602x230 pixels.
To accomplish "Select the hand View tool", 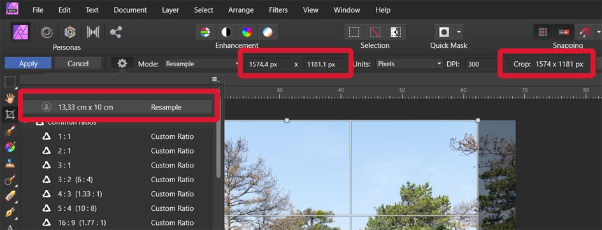I will (10, 98).
